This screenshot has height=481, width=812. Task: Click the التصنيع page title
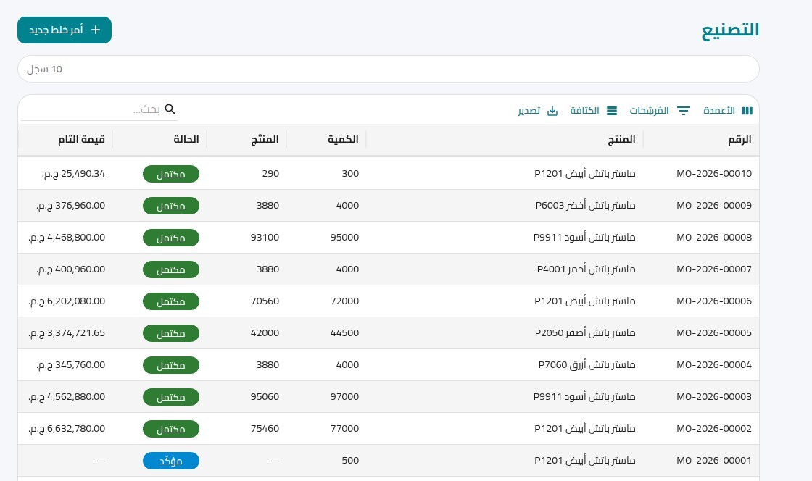pyautogui.click(x=730, y=30)
